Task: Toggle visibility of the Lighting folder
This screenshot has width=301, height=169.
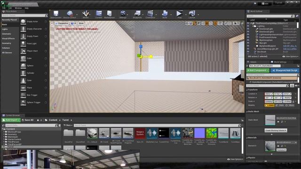Action: pos(248,26)
